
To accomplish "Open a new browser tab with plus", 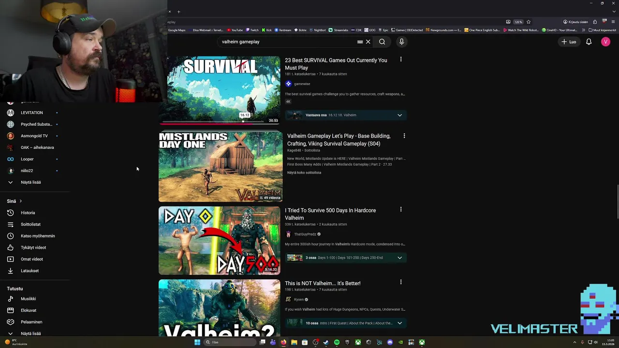I will click(x=178, y=12).
